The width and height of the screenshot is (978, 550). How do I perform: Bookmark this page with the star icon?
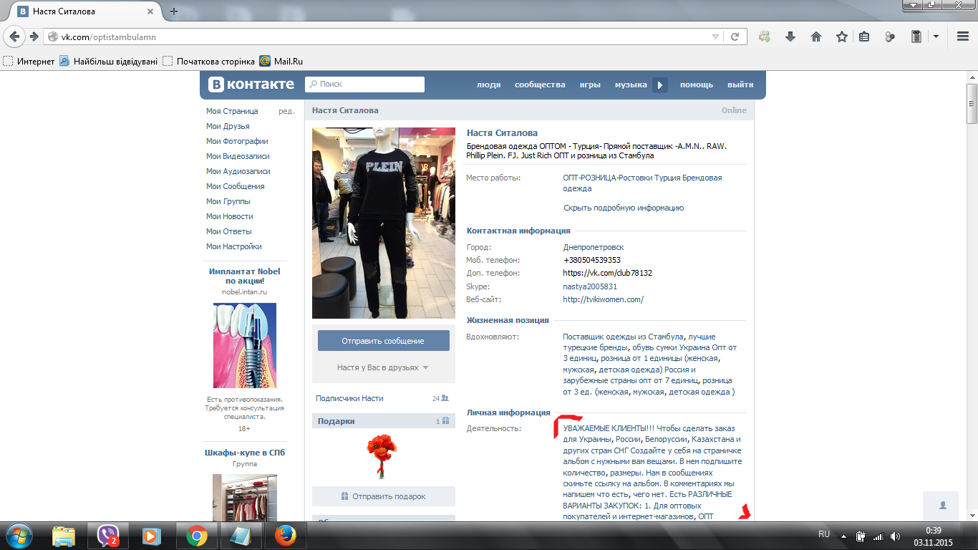click(841, 37)
